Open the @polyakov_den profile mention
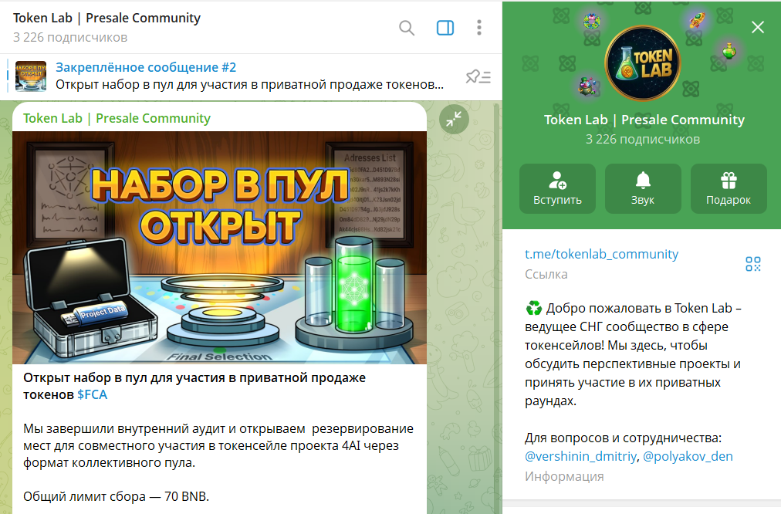Screen dimensions: 781x514 click(x=688, y=456)
